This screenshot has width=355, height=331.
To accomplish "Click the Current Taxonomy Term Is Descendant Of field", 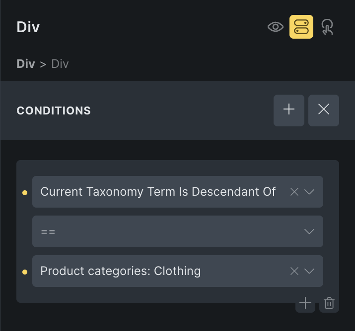I will coord(178,192).
